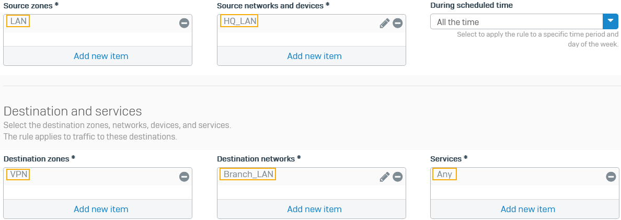Screen dimensions: 621x220
Task: Select the VPN destination zone entry
Action: tap(18, 174)
